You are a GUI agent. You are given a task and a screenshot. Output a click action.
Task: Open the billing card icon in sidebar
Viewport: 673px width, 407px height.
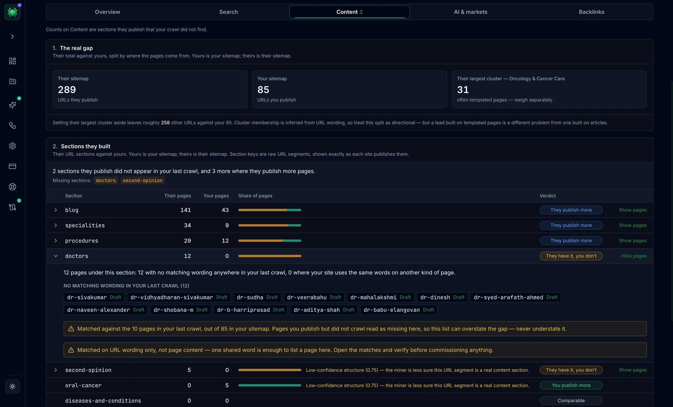point(12,166)
